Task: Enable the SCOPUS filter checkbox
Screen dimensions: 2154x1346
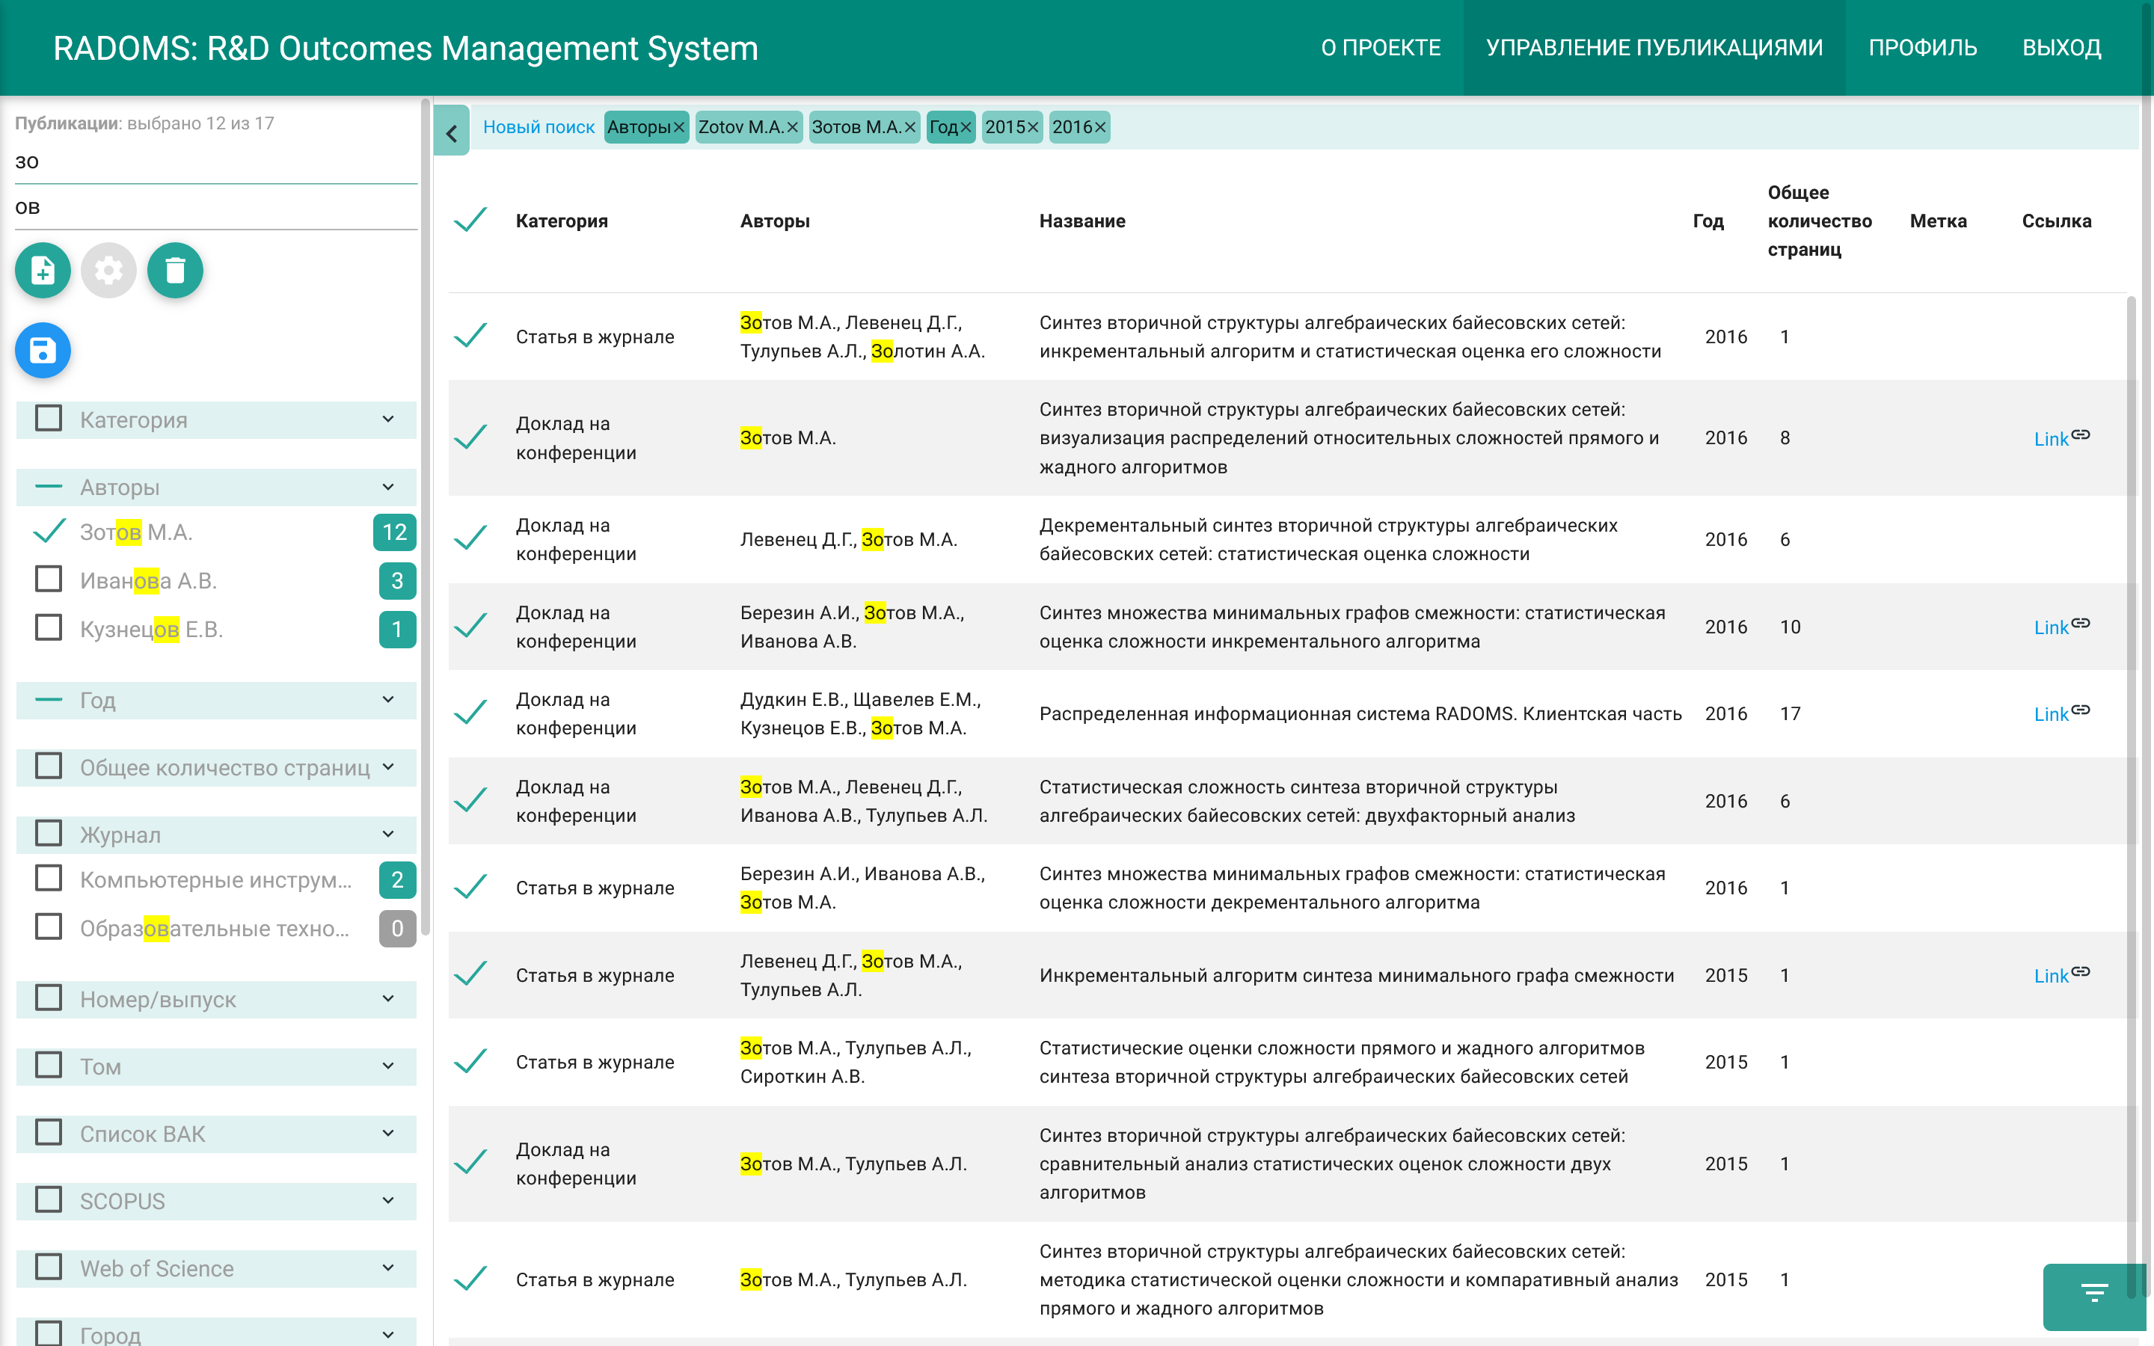Action: (x=47, y=1200)
